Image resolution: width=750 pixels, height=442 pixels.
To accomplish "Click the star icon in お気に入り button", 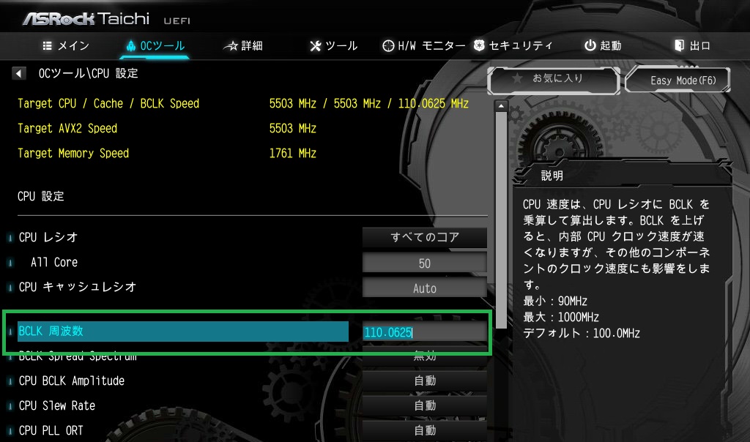I will tap(516, 78).
